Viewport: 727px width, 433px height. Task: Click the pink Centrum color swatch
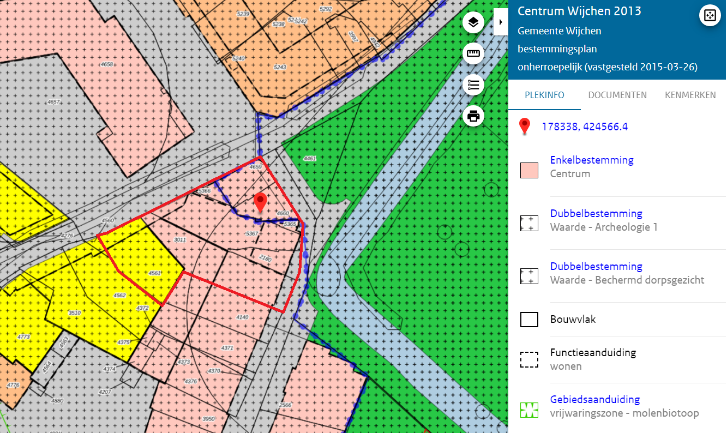pos(529,170)
